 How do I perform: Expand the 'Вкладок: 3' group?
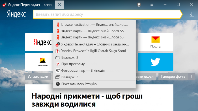click(x=94, y=58)
